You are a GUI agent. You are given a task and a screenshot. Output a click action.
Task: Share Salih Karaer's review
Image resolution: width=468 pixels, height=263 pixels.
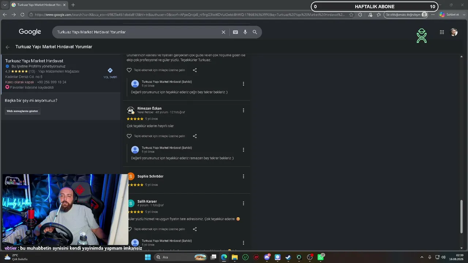click(195, 229)
